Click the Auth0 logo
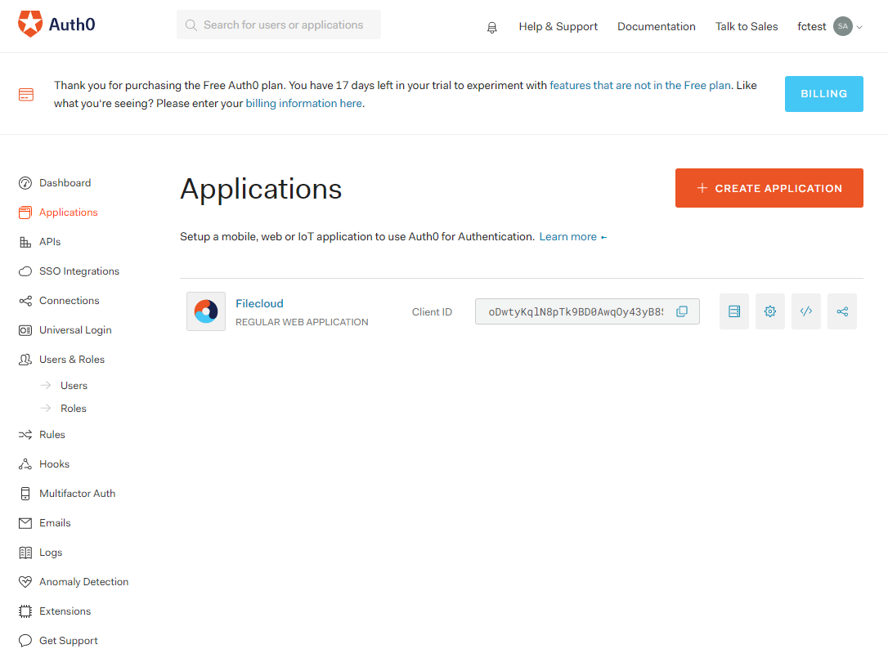The width and height of the screenshot is (888, 658). pyautogui.click(x=56, y=25)
